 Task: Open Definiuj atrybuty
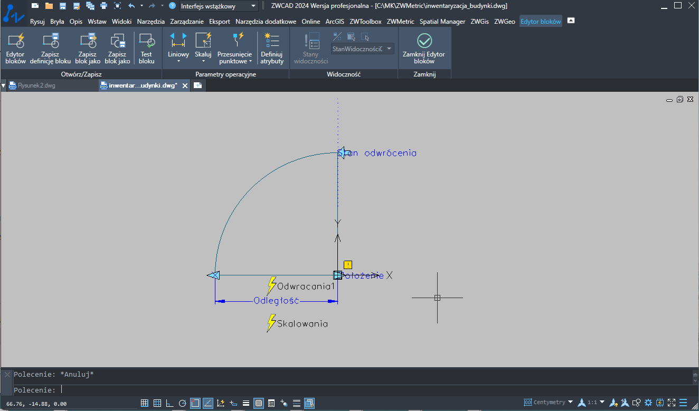pyautogui.click(x=272, y=49)
